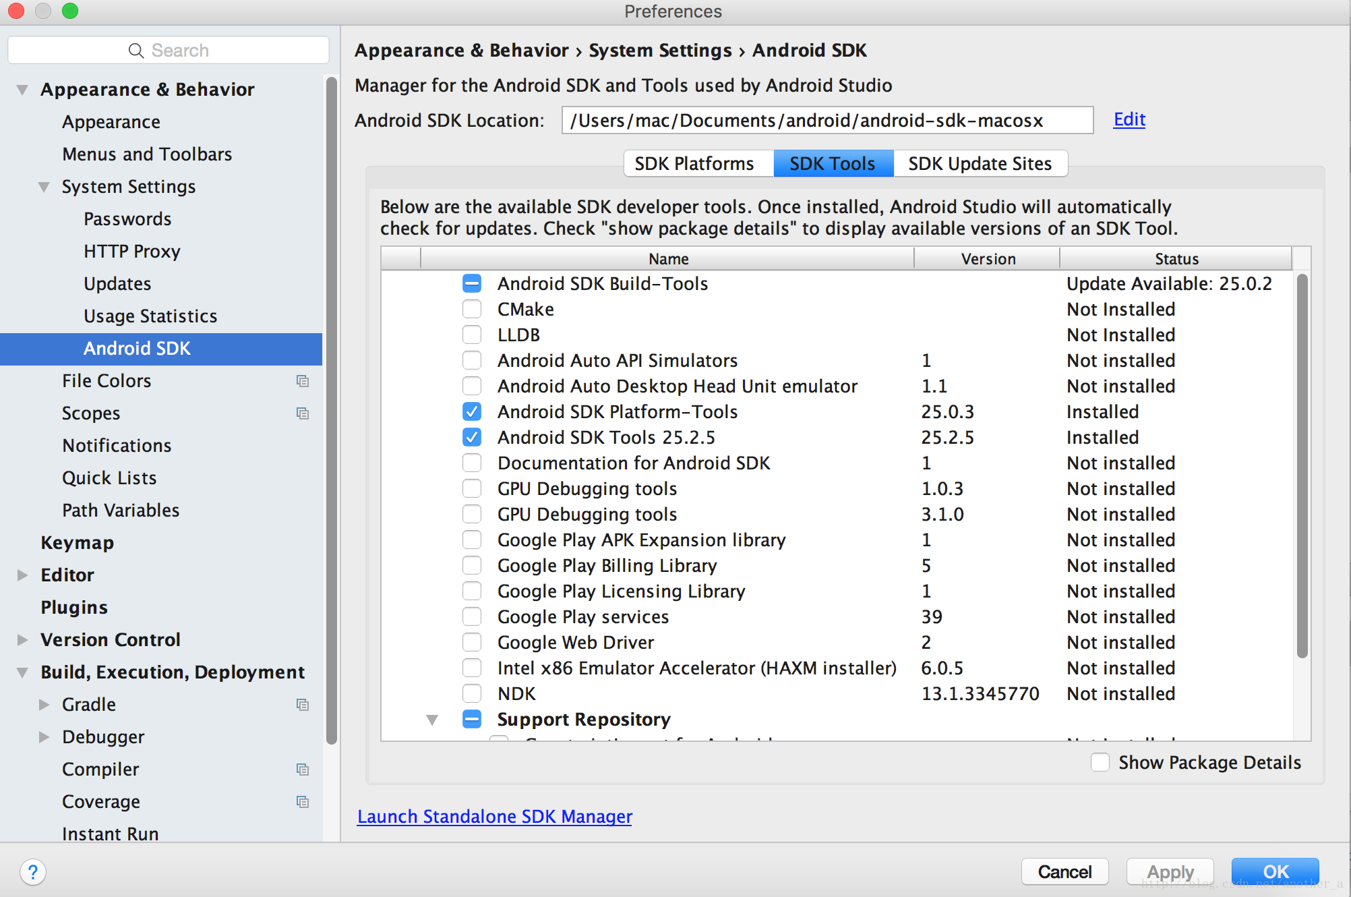Collapse the System Settings tree node

(x=44, y=187)
